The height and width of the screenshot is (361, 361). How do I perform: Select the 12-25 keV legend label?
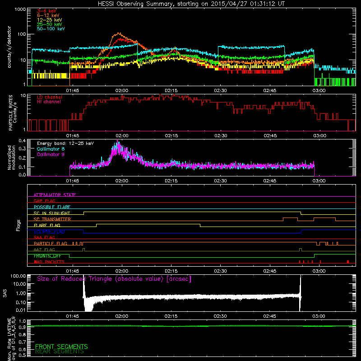[49, 20]
